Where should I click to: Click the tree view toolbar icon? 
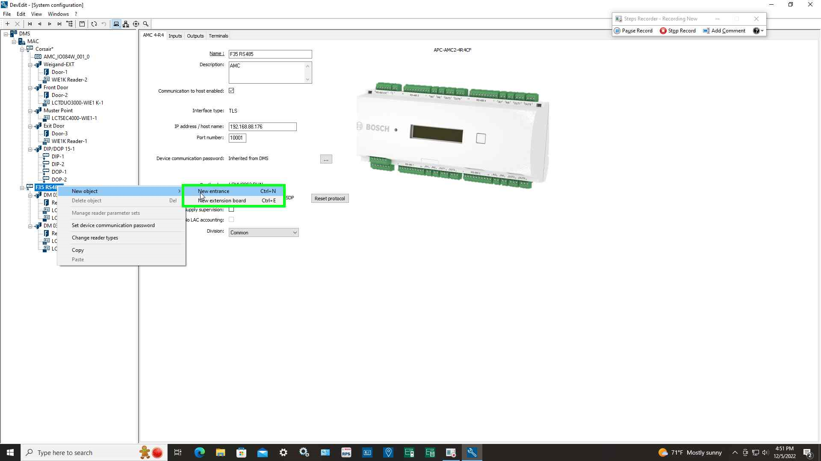[x=70, y=24]
